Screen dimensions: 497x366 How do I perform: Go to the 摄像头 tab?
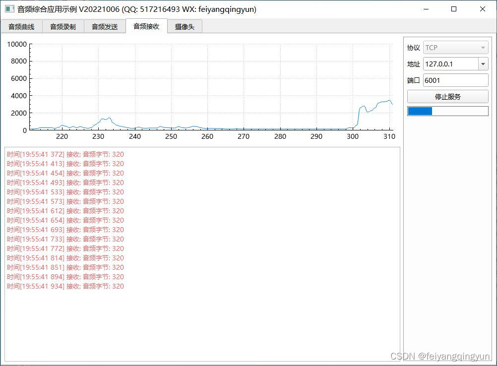click(185, 27)
